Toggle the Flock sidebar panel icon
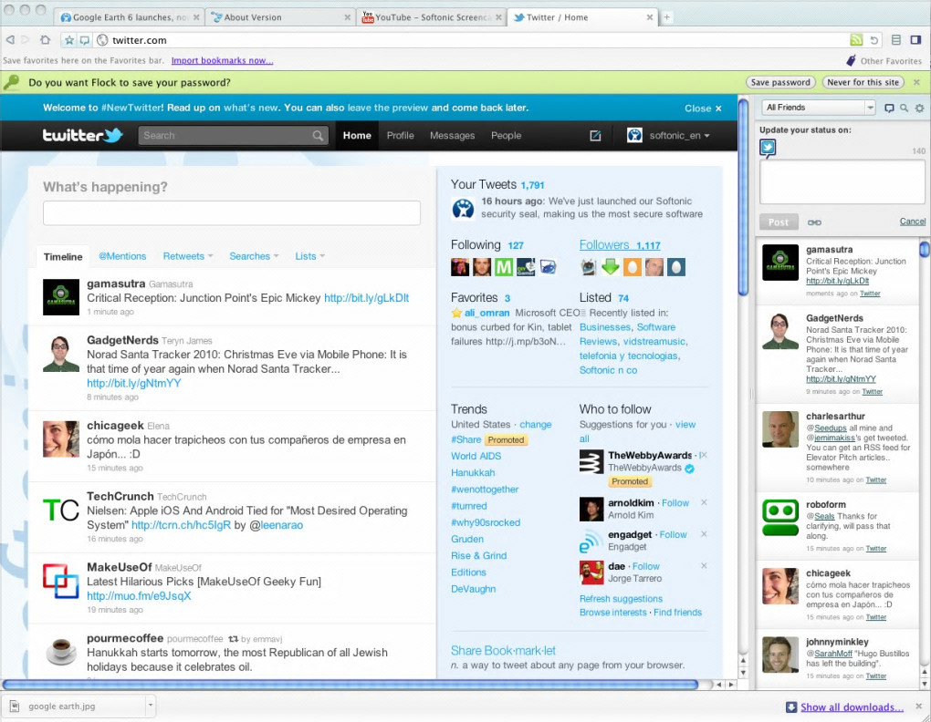 click(x=915, y=40)
